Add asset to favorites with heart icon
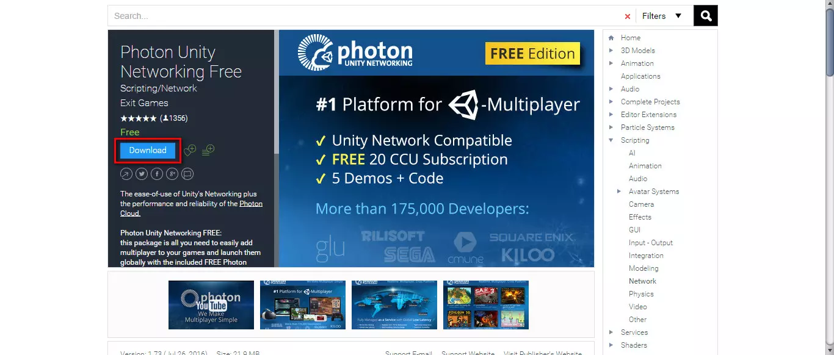 tap(189, 149)
